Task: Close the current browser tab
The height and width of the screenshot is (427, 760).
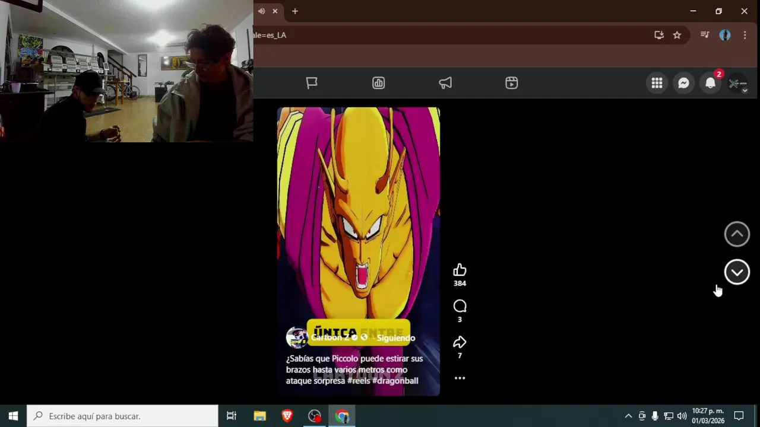Action: click(275, 11)
